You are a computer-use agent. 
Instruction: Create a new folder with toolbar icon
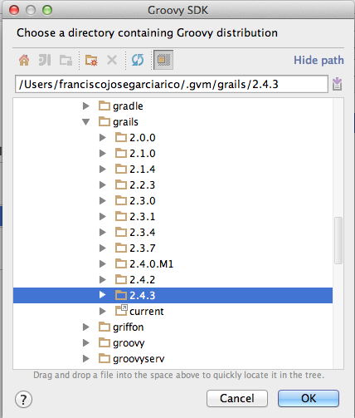tap(91, 60)
